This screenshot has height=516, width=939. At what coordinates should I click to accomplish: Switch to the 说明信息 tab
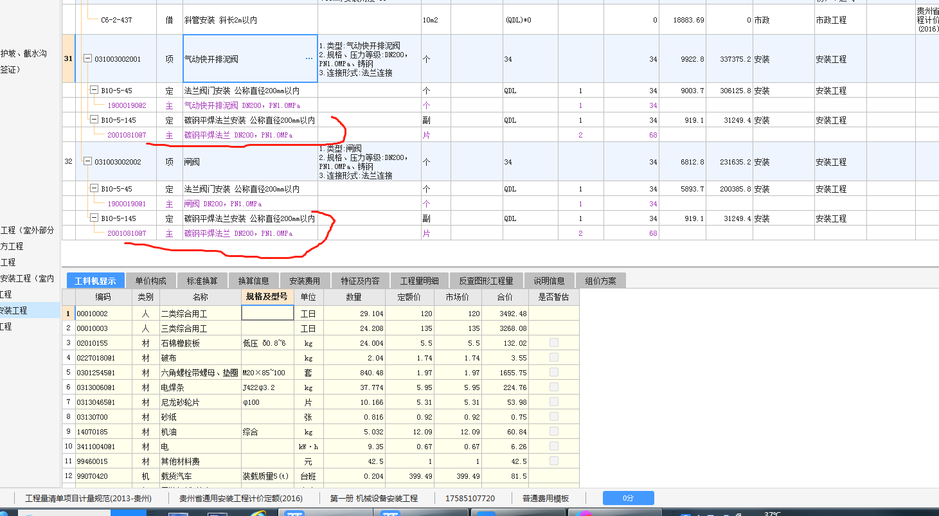tap(549, 281)
